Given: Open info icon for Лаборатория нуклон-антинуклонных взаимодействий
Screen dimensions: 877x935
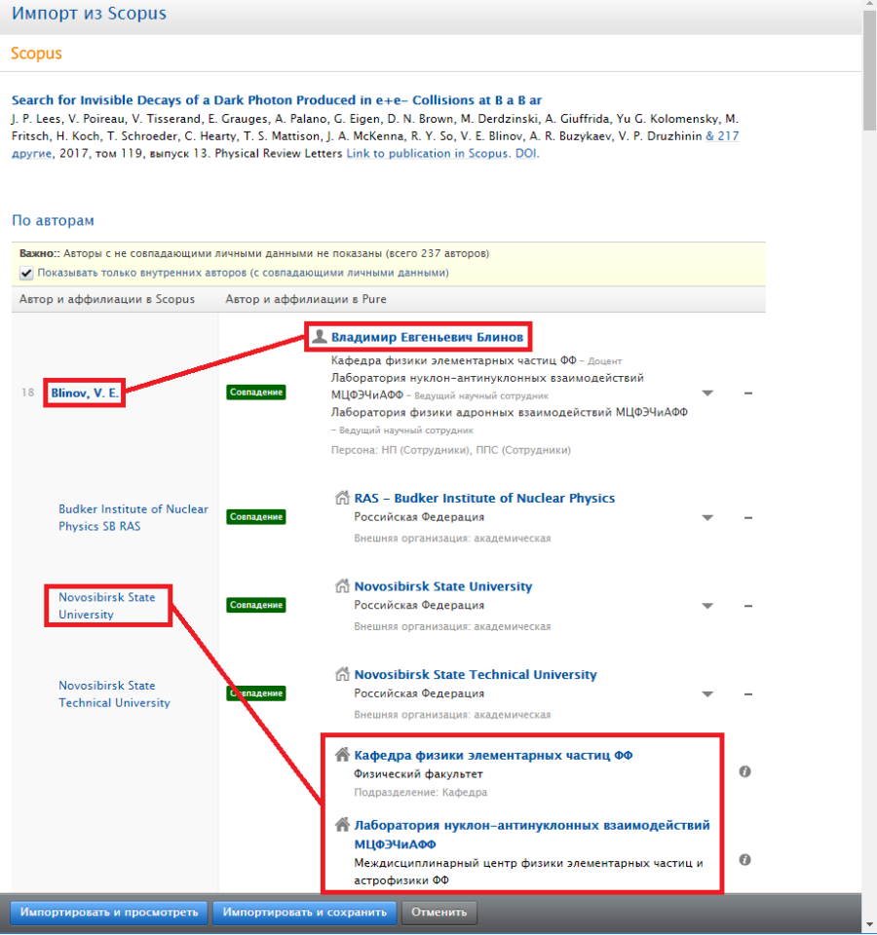Looking at the screenshot, I should coord(744,860).
